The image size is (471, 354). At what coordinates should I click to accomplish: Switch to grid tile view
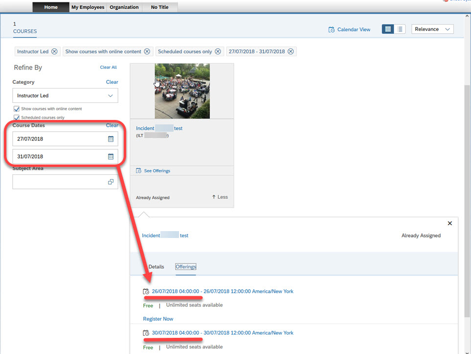[388, 29]
